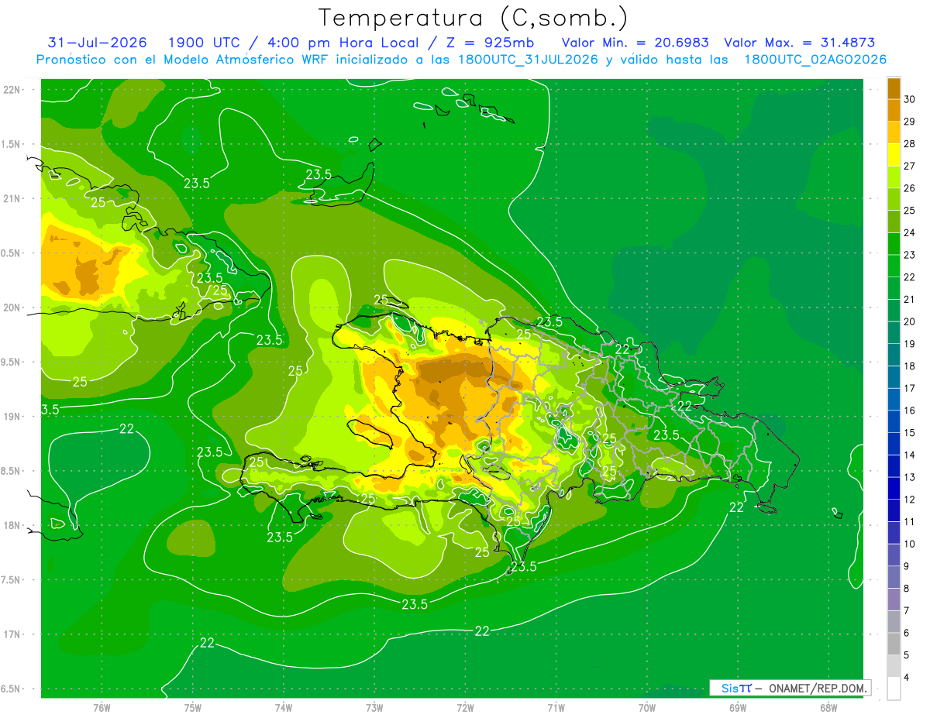Click the color scale tick label '7'
This screenshot has height=718, width=930.
click(908, 611)
